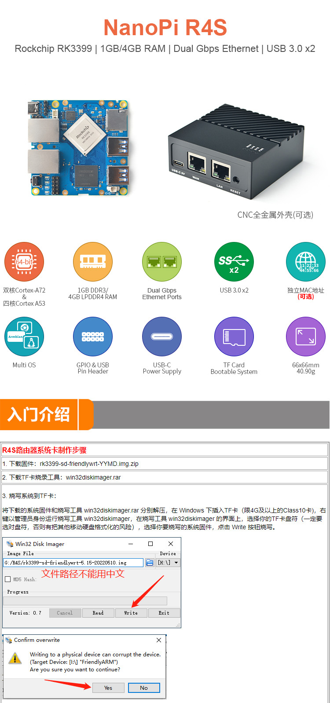Click the Exit button in Disk Imager
330x703 pixels.
point(164,613)
